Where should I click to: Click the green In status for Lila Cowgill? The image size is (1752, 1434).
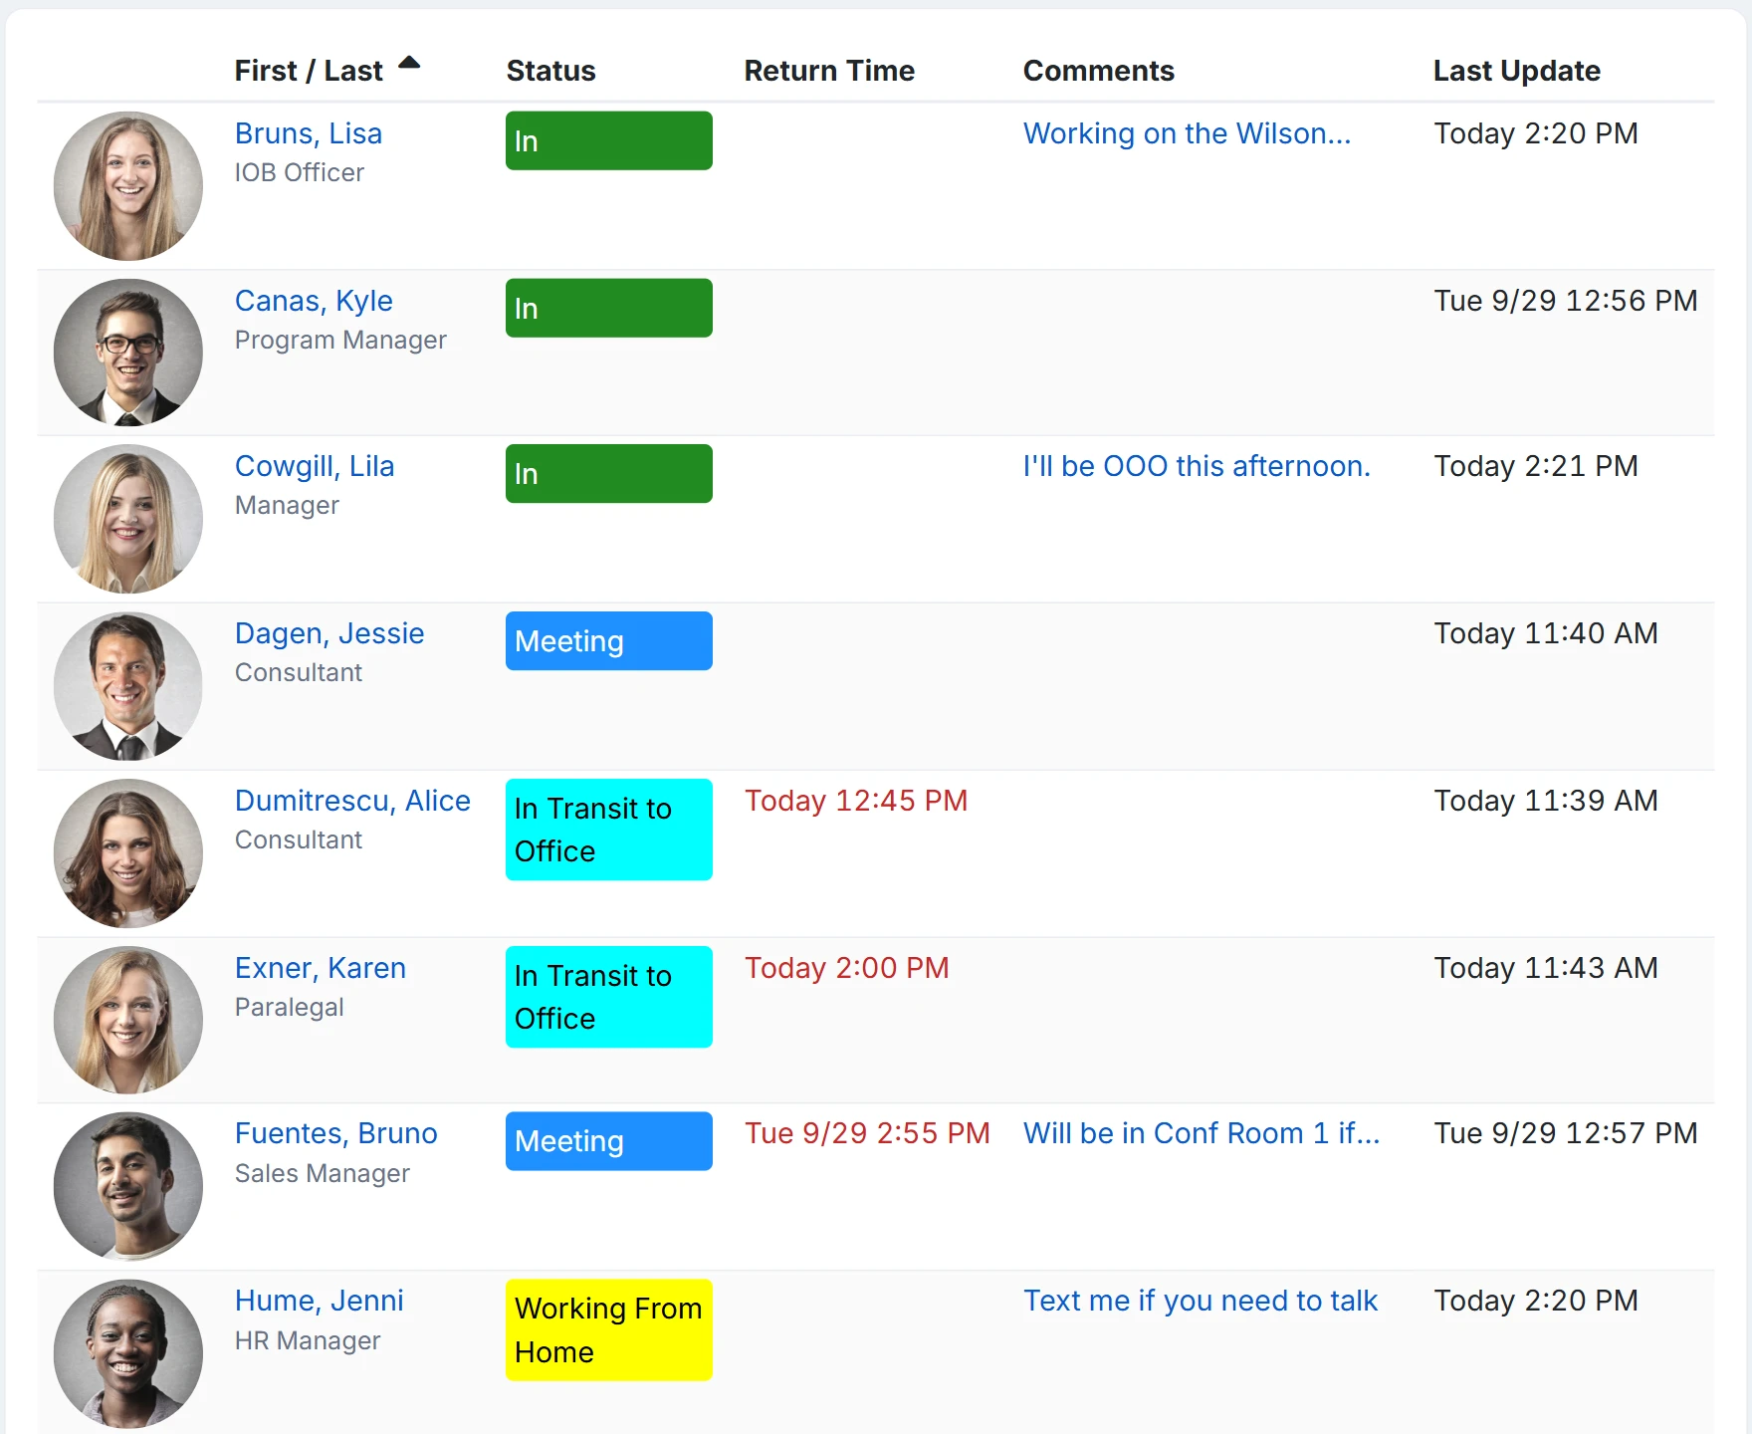(609, 473)
